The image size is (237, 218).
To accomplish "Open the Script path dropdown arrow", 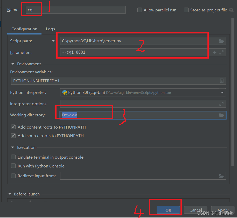I will click(x=53, y=41).
